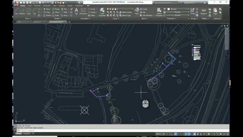Click Edit Attributes button
The image size is (243, 137).
pyautogui.click(x=147, y=15)
